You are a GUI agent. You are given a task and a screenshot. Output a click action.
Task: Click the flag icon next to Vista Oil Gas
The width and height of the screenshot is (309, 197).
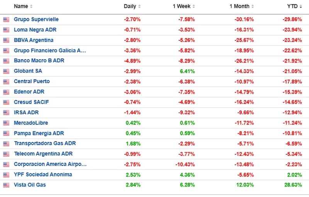pos(6,185)
